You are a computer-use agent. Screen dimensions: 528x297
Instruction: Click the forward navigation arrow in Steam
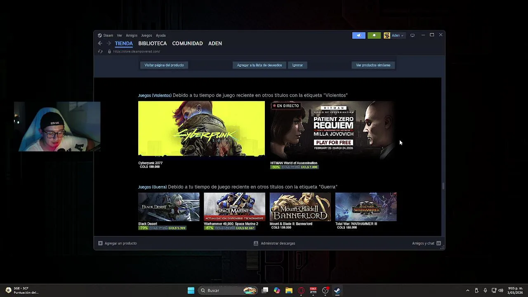point(108,43)
